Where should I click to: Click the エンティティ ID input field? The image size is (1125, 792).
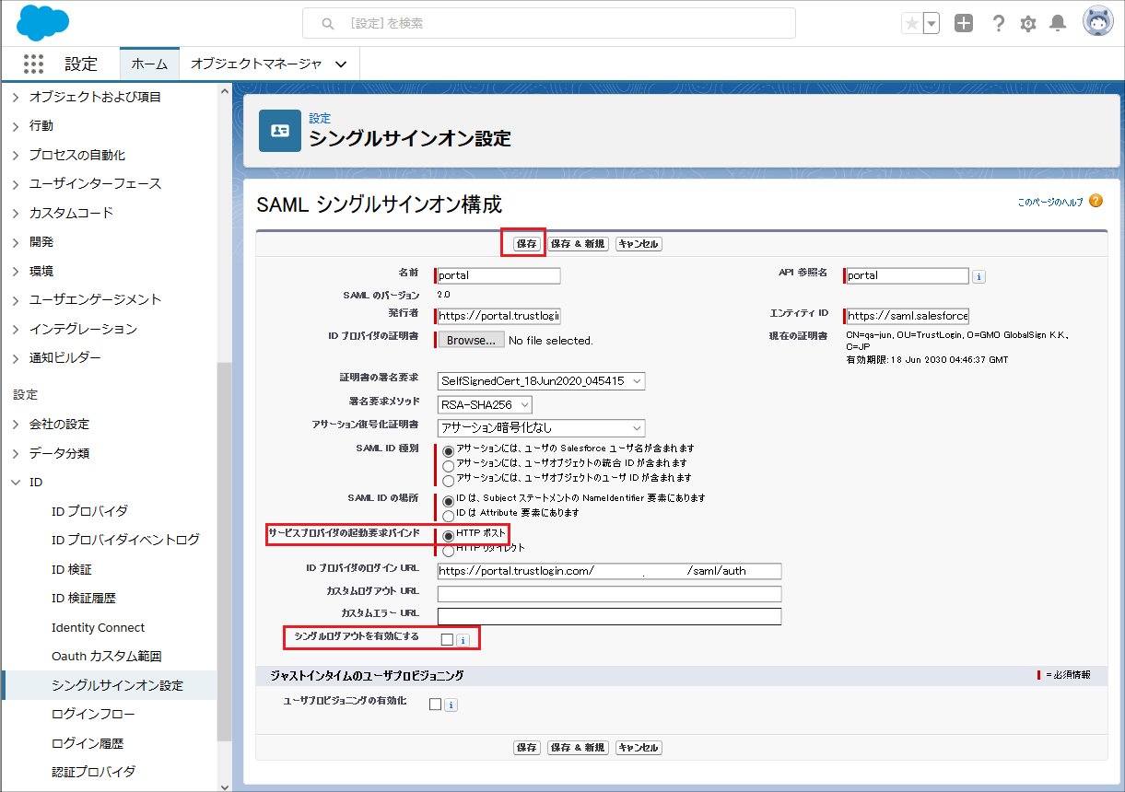click(908, 316)
